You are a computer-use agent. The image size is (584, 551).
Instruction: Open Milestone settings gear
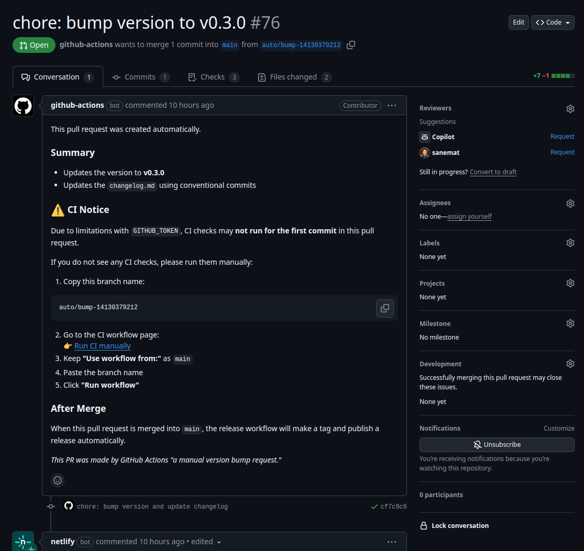pyautogui.click(x=570, y=323)
